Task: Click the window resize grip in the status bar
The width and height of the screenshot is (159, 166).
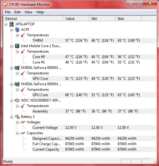Action: pyautogui.click(x=155, y=162)
